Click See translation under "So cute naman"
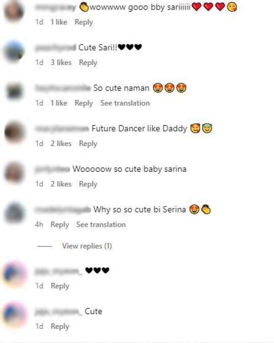This screenshot has height=343, width=274. click(x=125, y=103)
